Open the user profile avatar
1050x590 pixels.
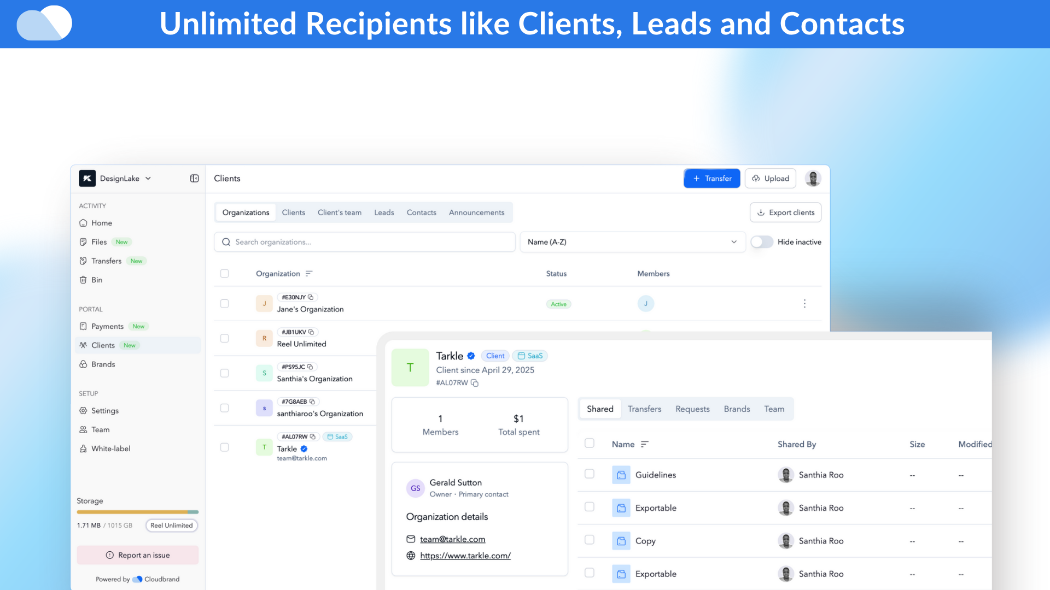tap(813, 179)
